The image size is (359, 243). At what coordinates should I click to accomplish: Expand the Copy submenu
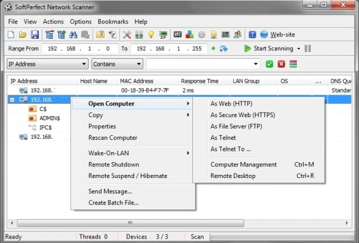point(132,115)
